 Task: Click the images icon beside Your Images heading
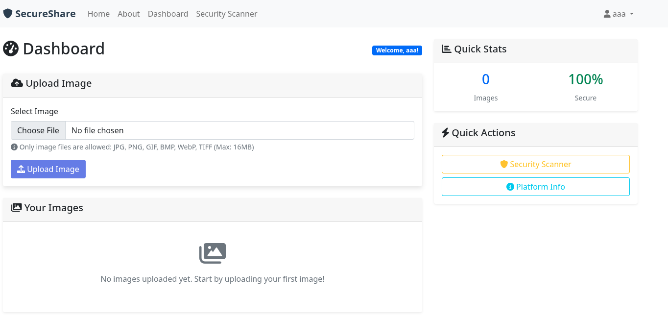point(16,208)
